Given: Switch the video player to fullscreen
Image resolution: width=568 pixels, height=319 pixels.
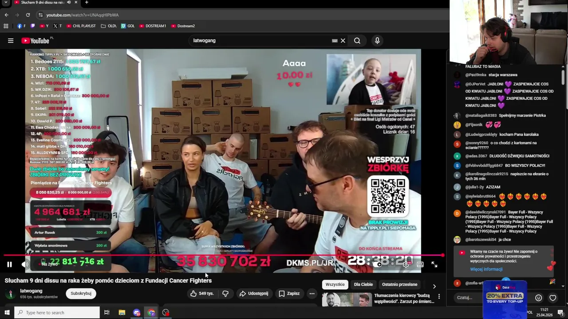Looking at the screenshot, I should pyautogui.click(x=434, y=265).
